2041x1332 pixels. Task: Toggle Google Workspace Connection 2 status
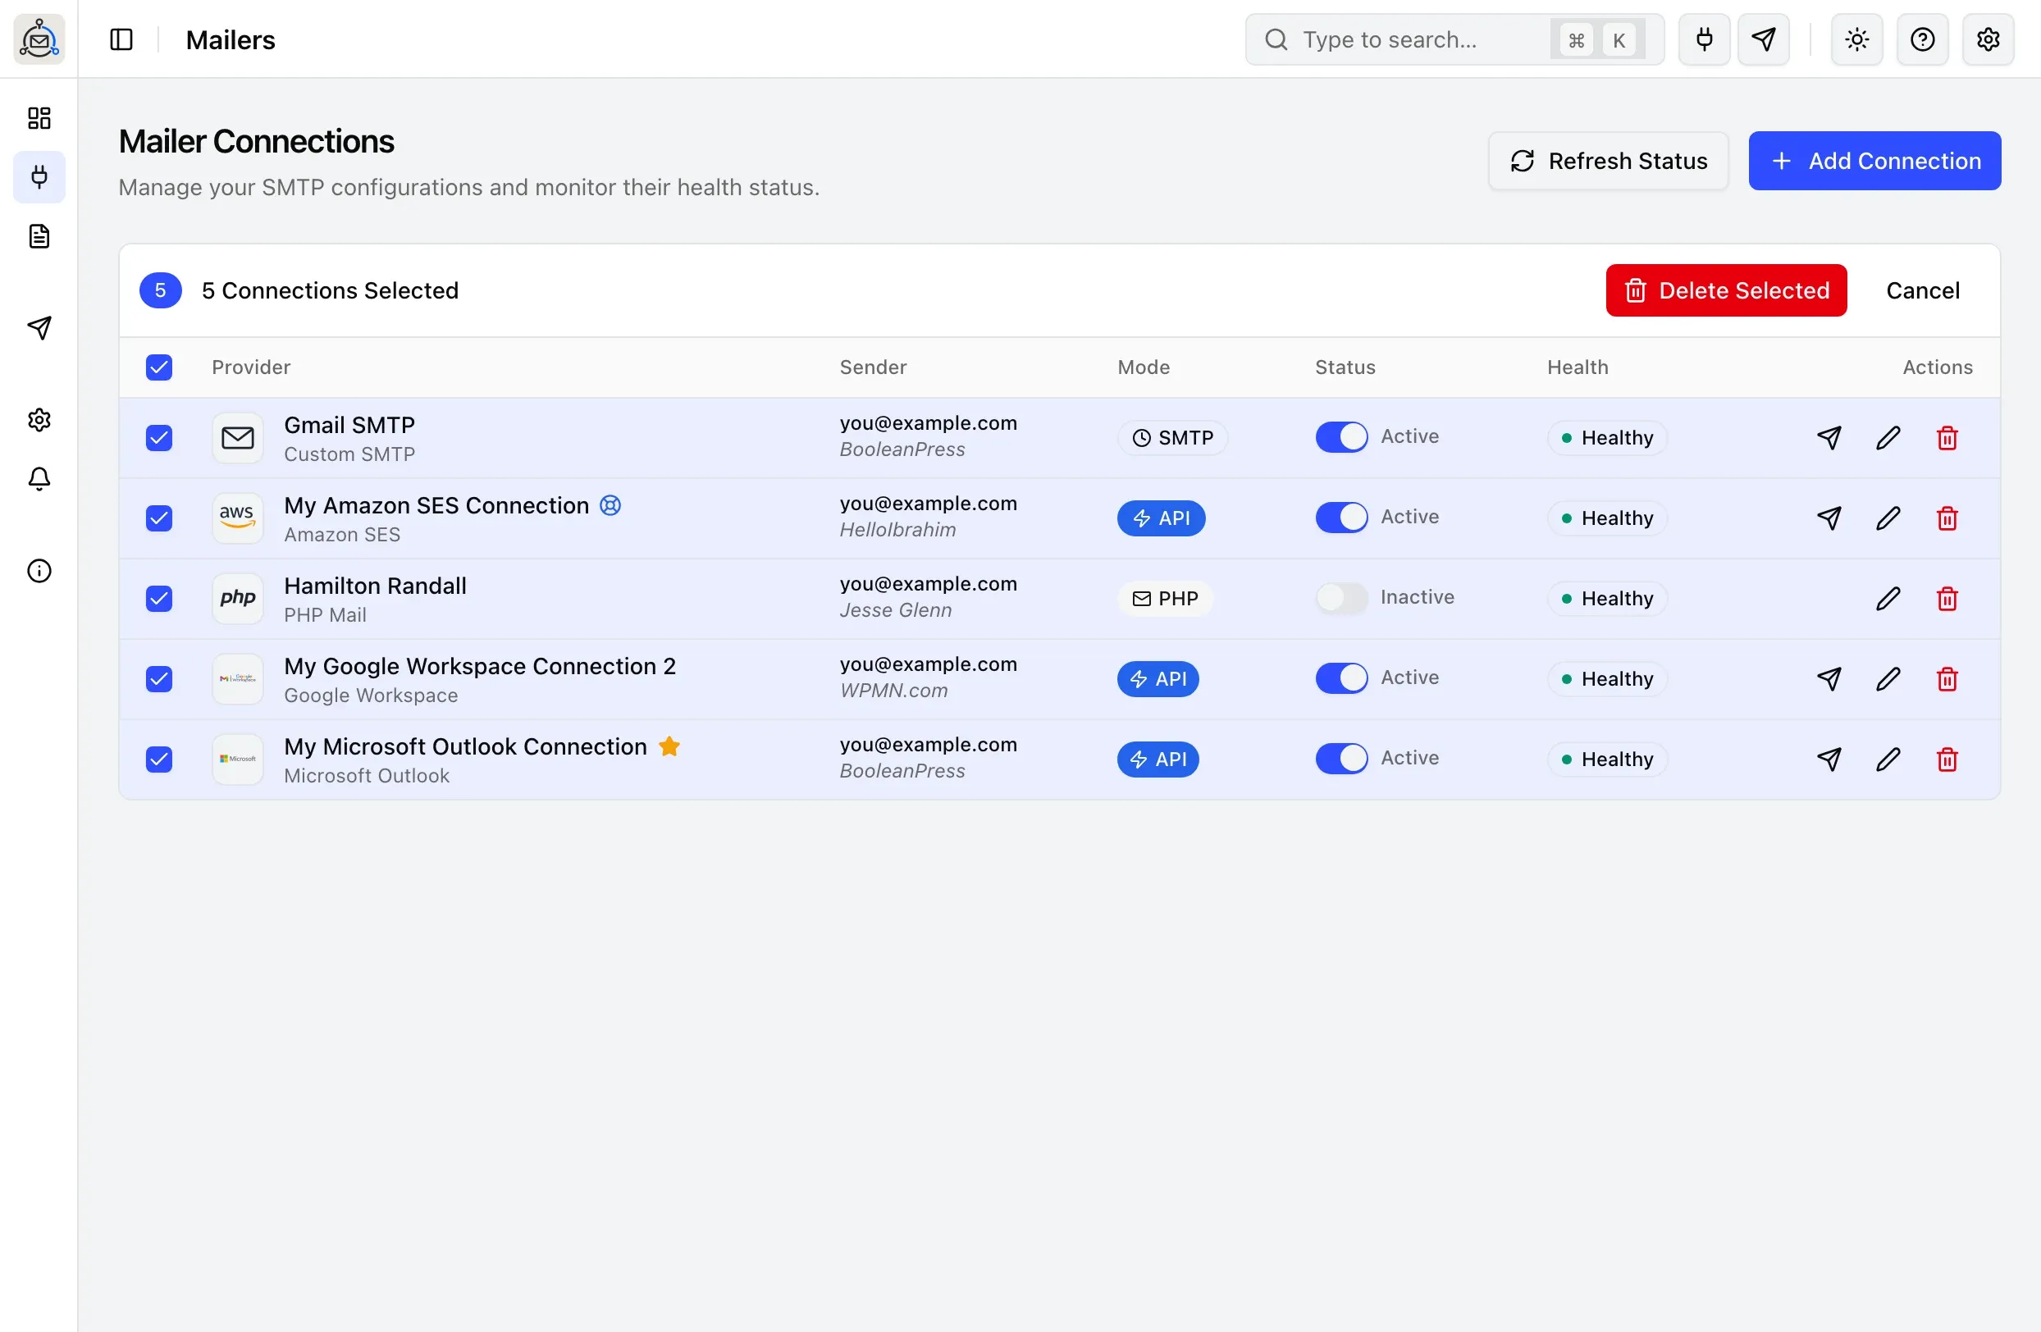[1341, 678]
